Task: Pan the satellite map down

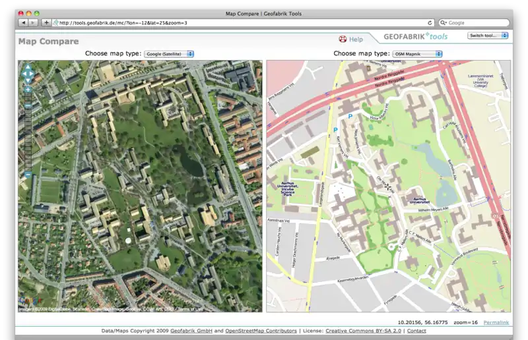Action: 28,80
